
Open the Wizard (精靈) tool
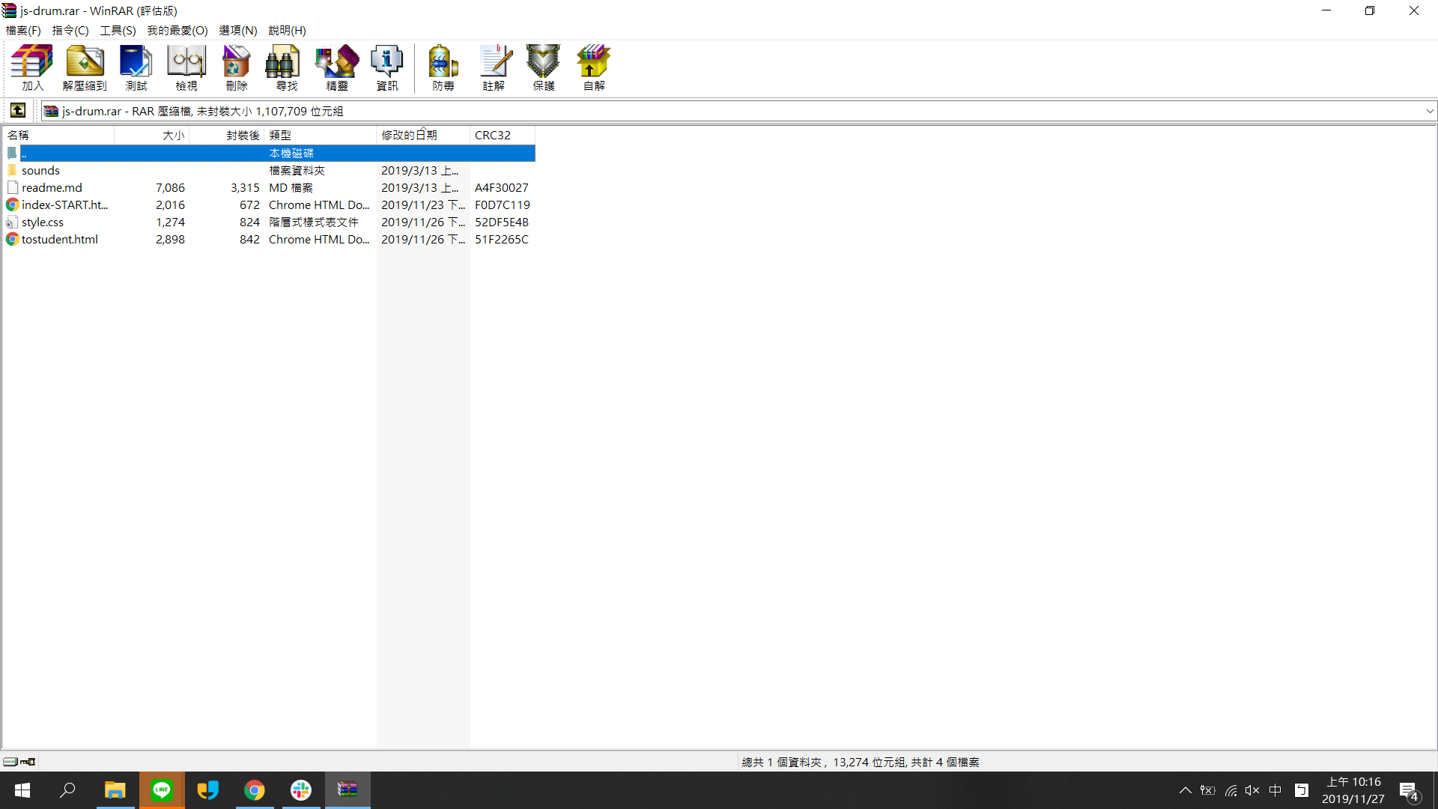337,67
